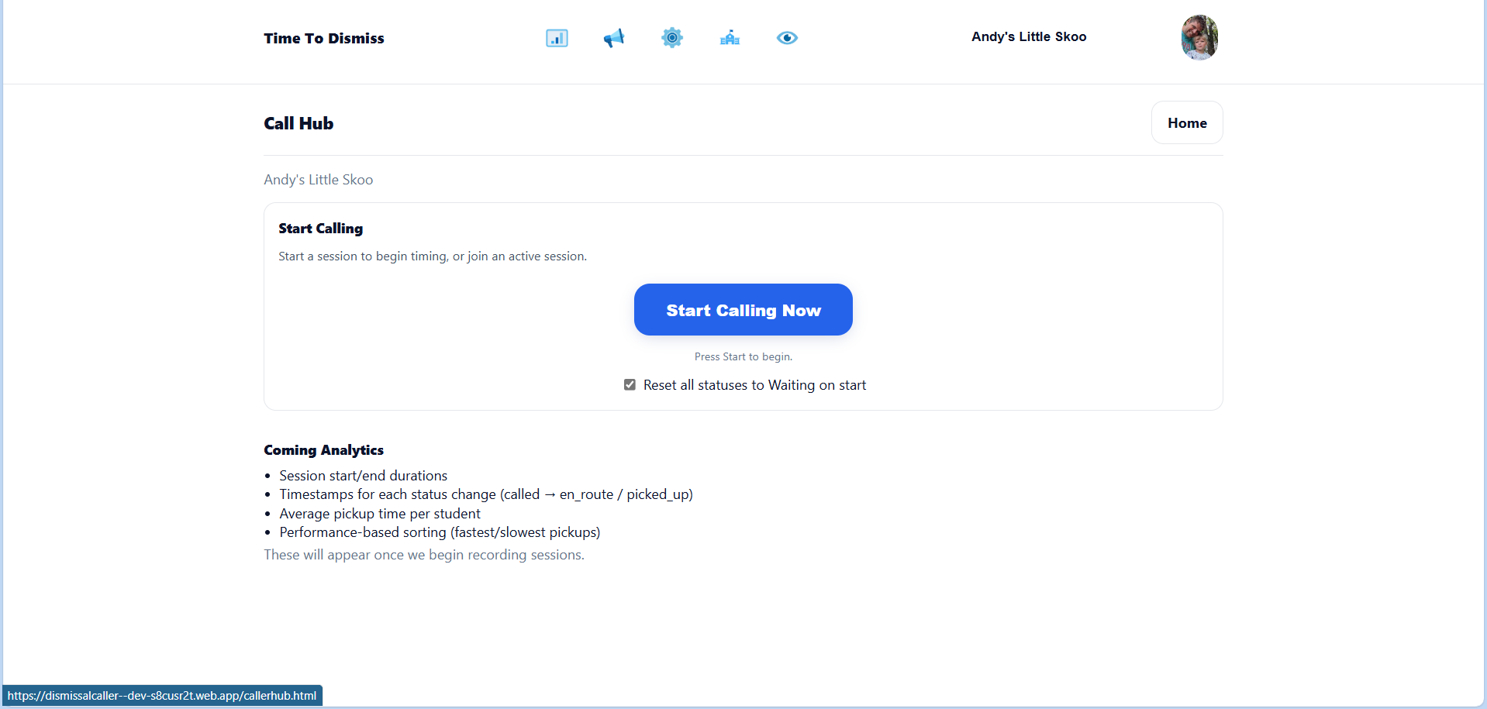The width and height of the screenshot is (1487, 709).
Task: Click the school building icon
Action: tap(730, 38)
